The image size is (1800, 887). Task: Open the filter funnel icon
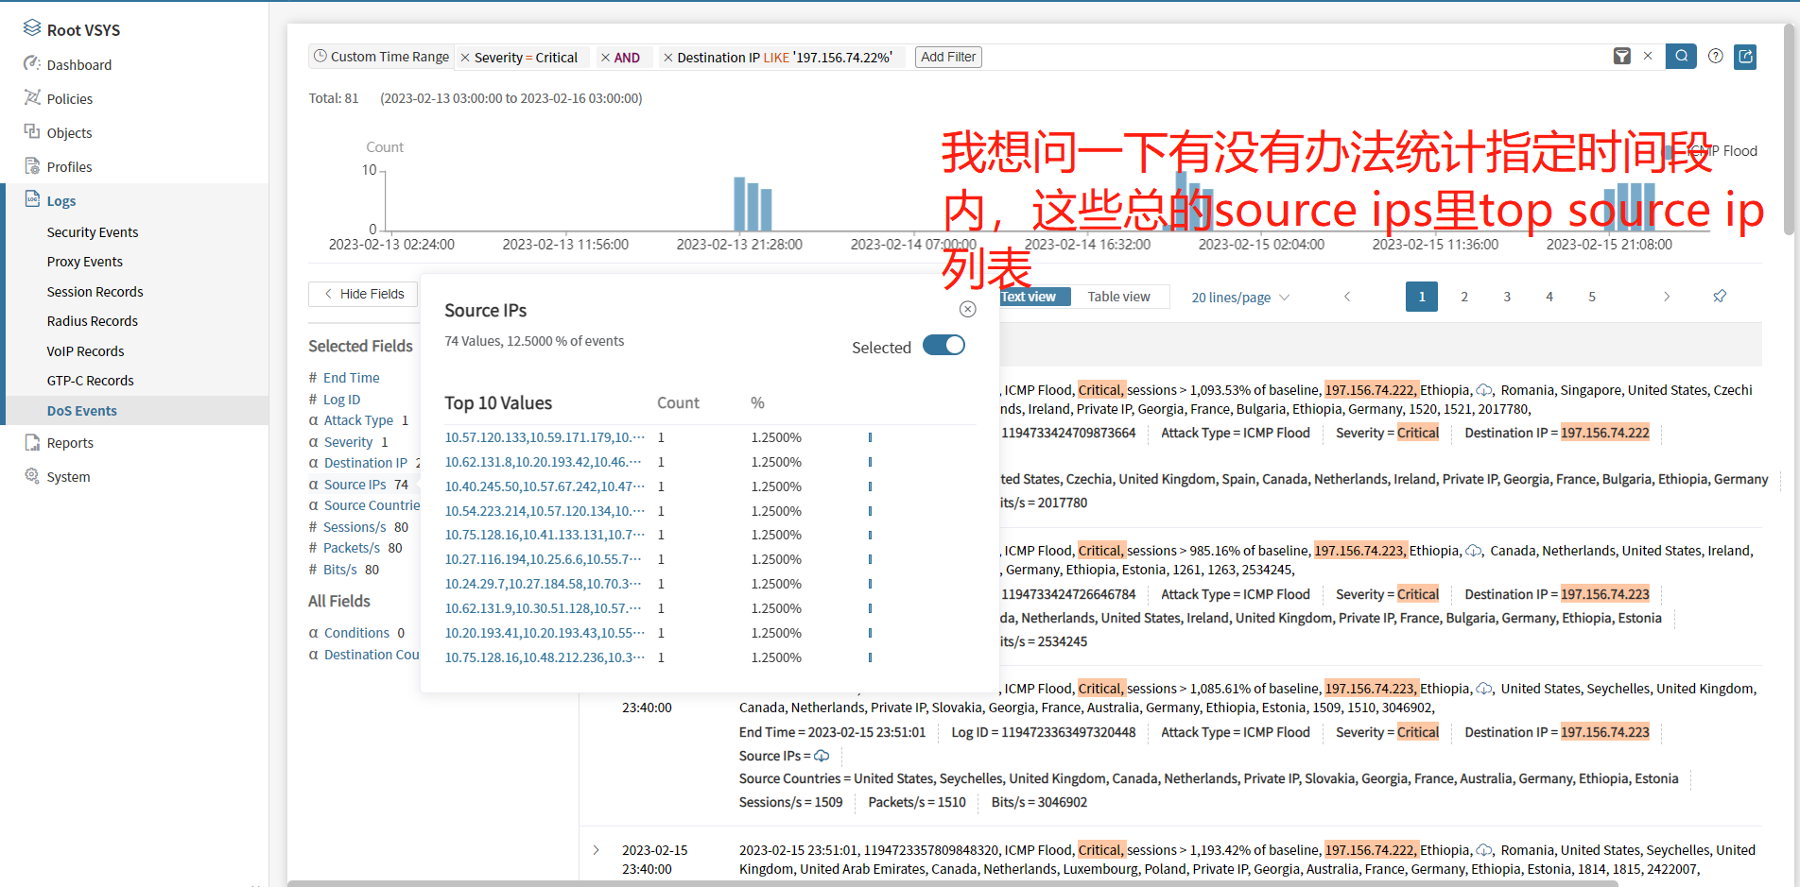coord(1621,57)
